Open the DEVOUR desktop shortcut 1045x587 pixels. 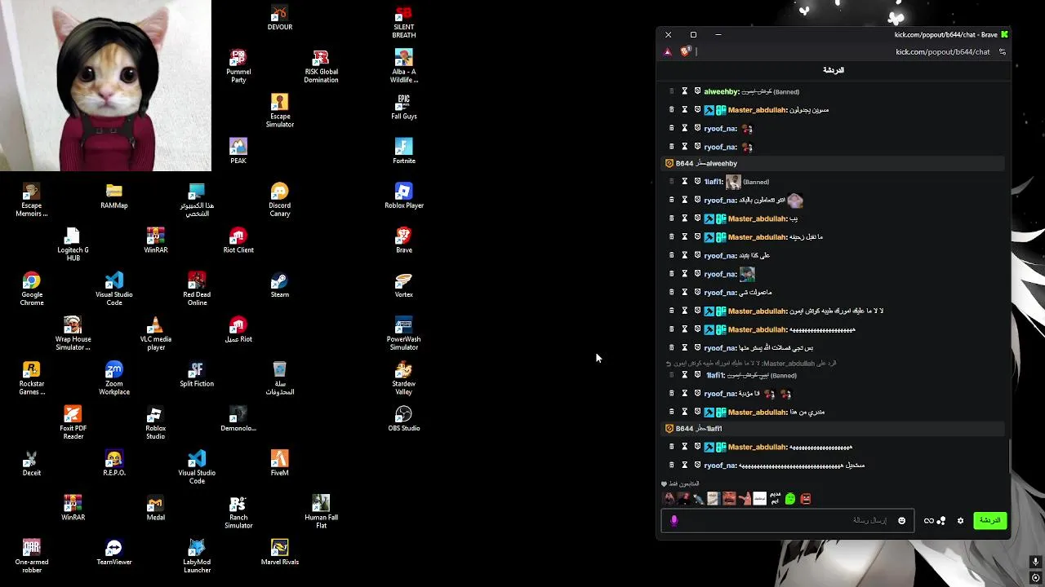coord(279,18)
